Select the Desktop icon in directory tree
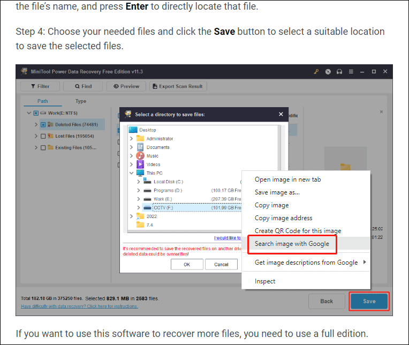This screenshot has width=409, height=345. (x=133, y=130)
